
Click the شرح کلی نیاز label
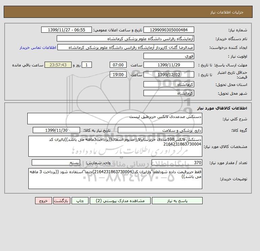[235, 119]
